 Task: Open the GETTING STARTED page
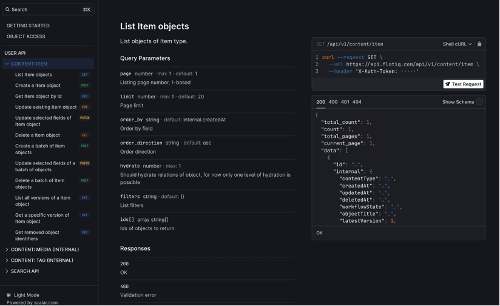(28, 25)
